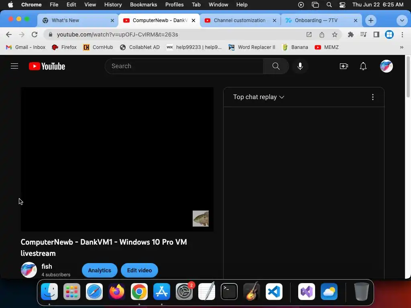
Task: Open System Settings from the Dock
Action: coord(184,292)
